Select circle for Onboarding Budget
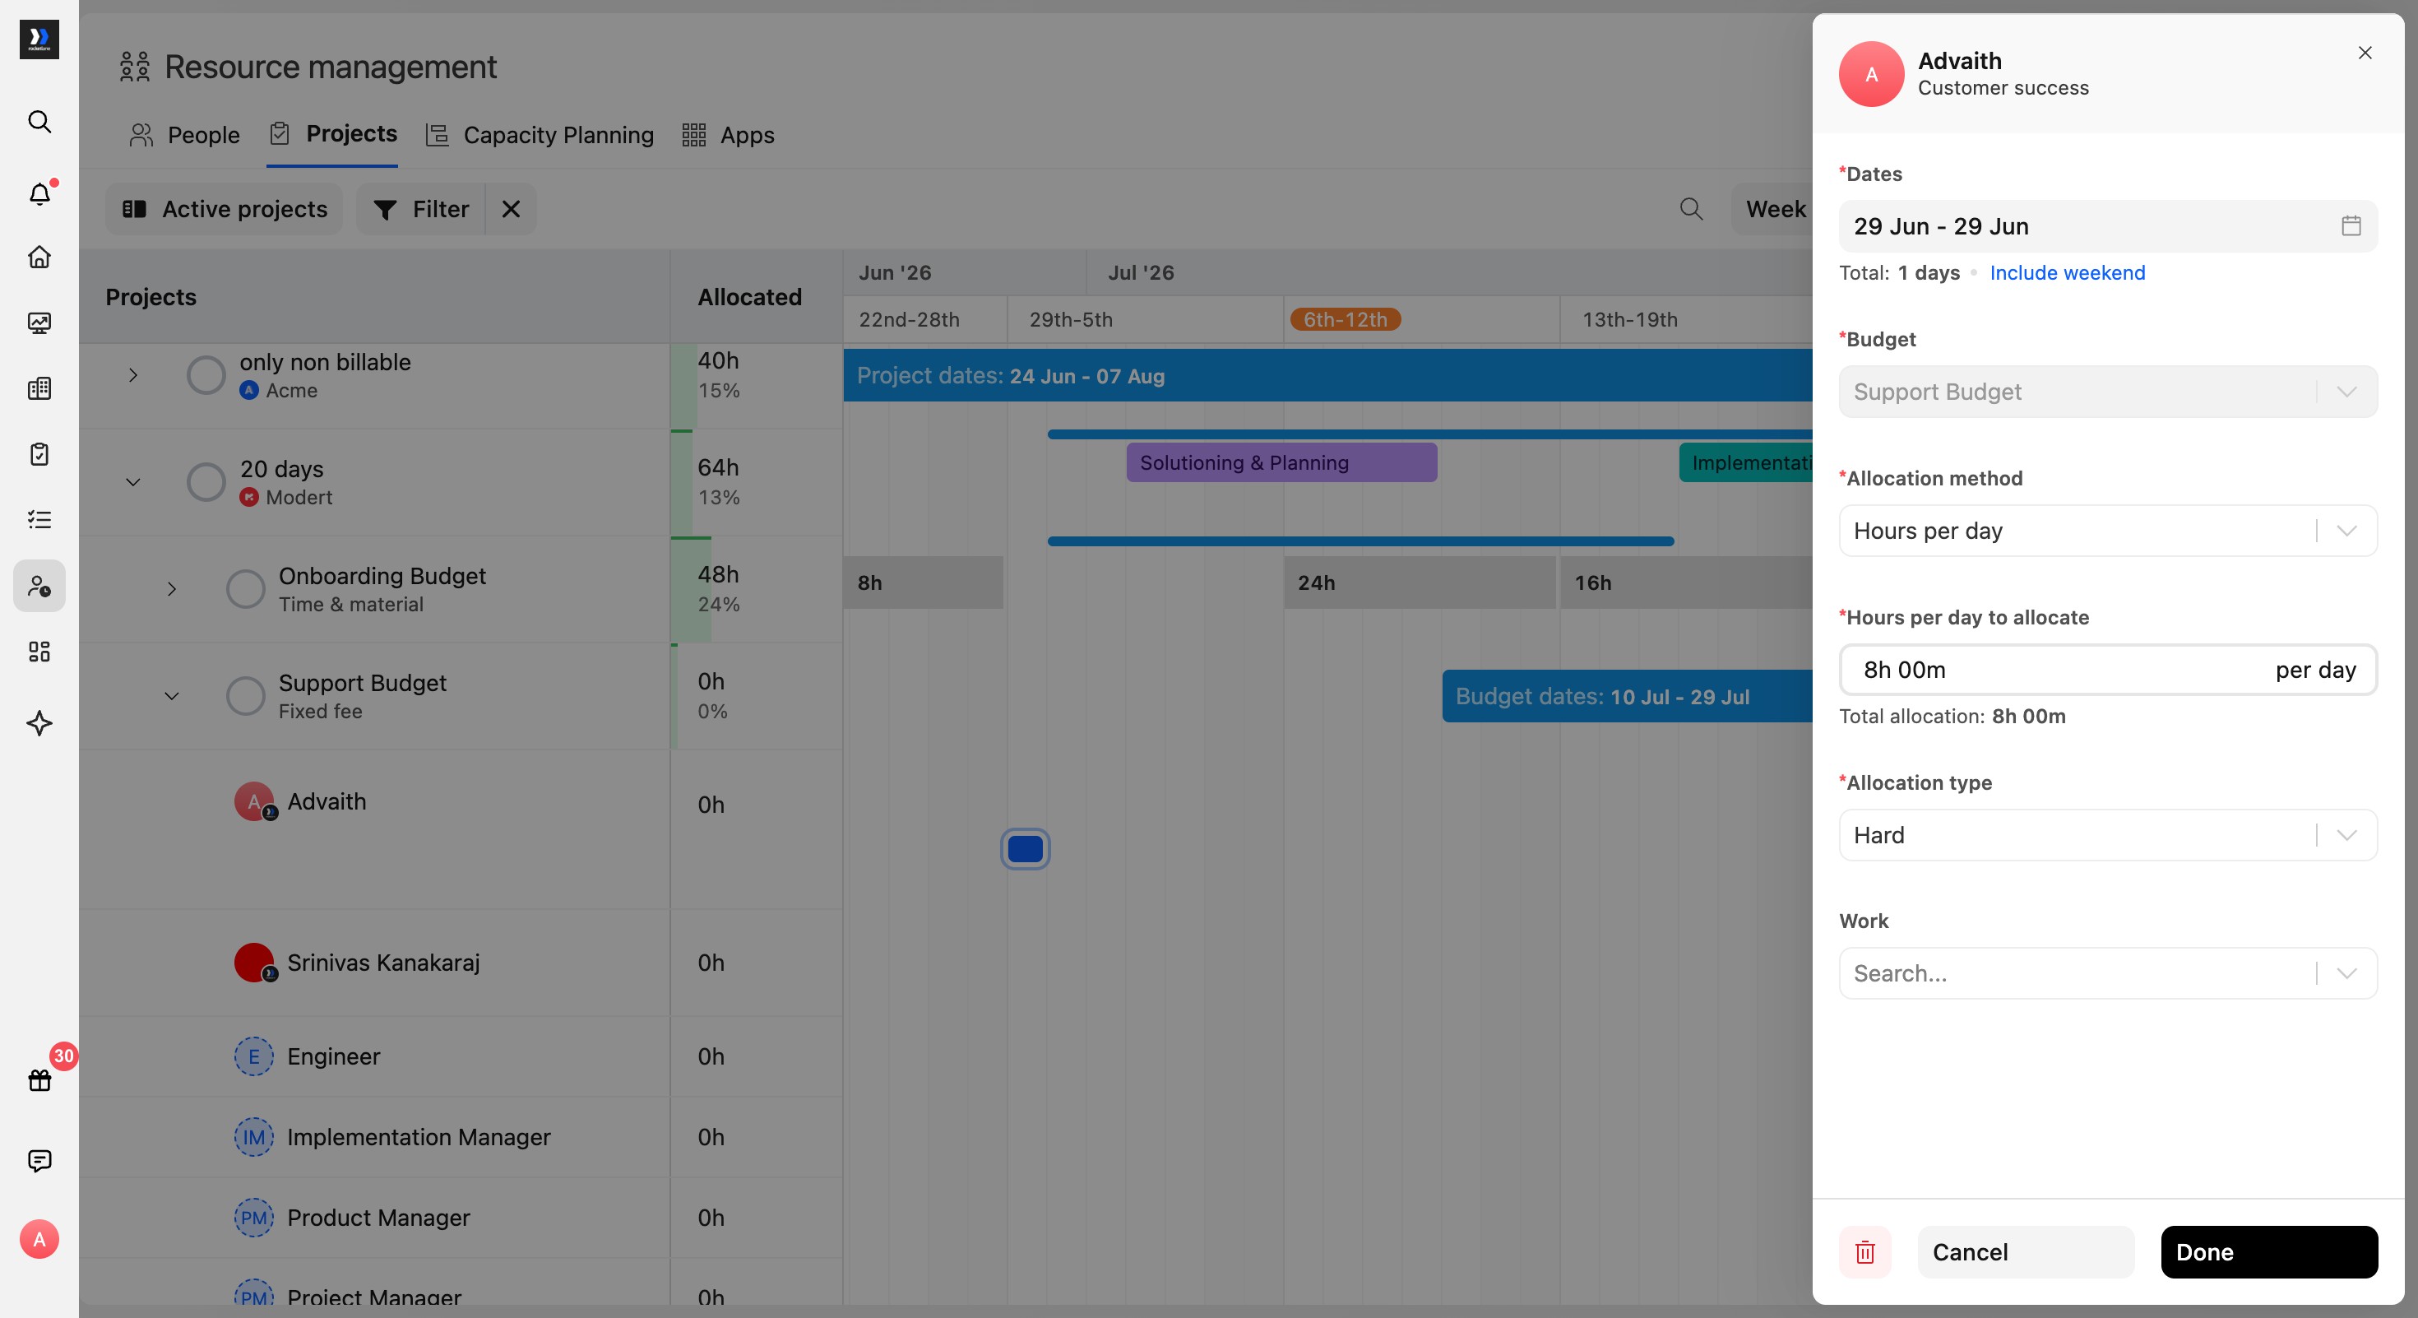The width and height of the screenshot is (2418, 1318). [x=245, y=588]
